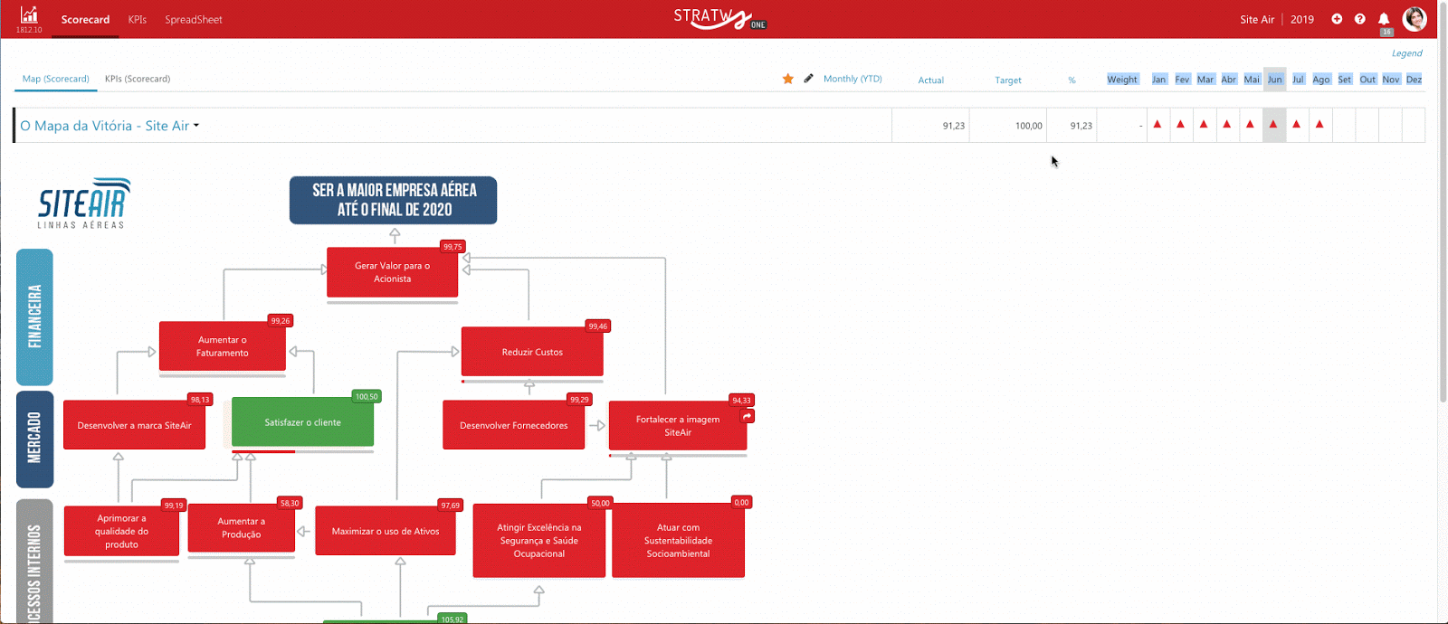The height and width of the screenshot is (624, 1448).
Task: Select the KPIs (Scorecard) tab
Action: 138,79
